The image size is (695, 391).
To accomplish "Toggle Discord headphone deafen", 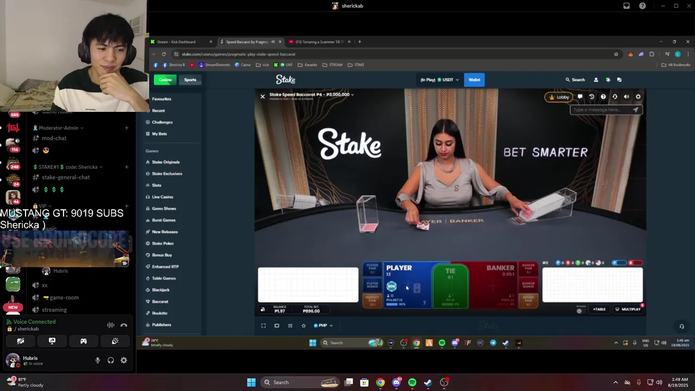I will pyautogui.click(x=111, y=360).
